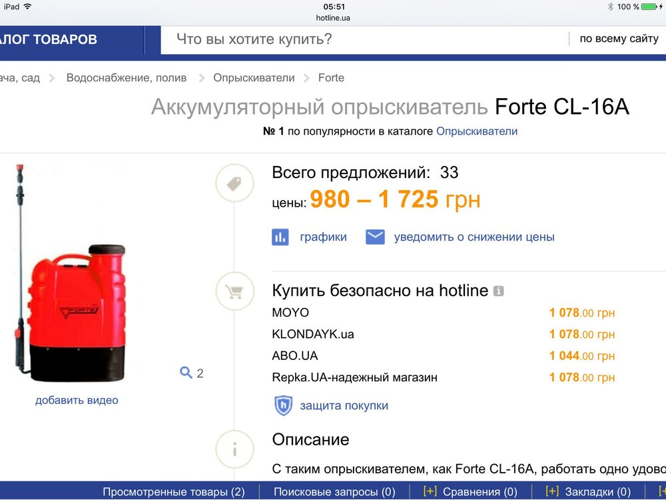Open Закладки (0) tab

pyautogui.click(x=597, y=492)
